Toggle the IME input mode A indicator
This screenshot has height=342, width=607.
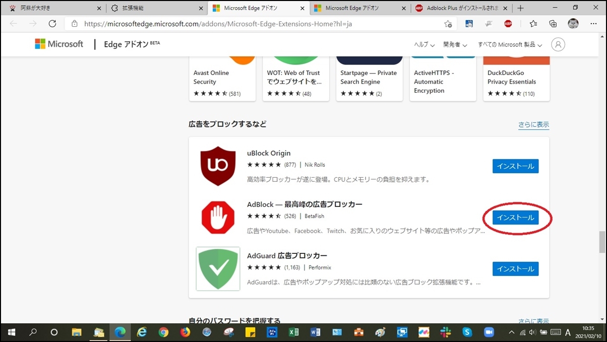(x=568, y=332)
